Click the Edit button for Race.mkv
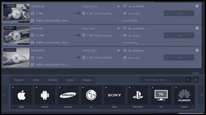Image resolution: width=206 pixels, height=115 pixels. coord(179,35)
